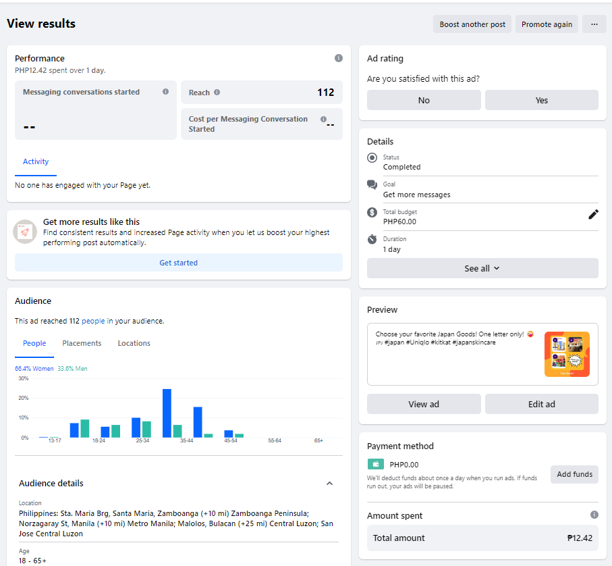
Task: Click the Performance info icon
Action: 339,58
